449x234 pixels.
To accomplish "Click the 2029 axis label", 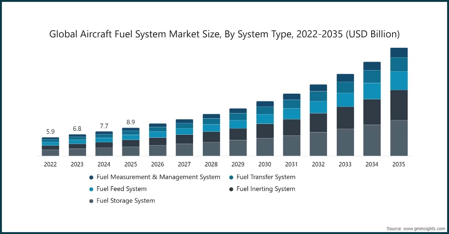I will tap(238, 164).
